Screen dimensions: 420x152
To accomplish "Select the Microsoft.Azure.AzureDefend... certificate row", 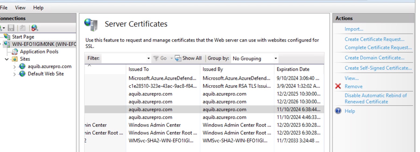I will point(204,78).
